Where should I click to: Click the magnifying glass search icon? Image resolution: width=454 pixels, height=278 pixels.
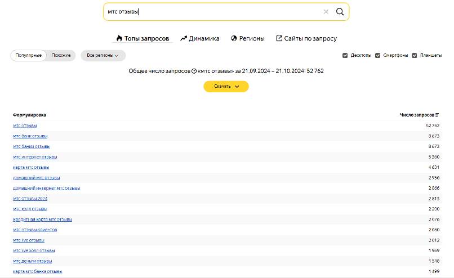pos(340,12)
